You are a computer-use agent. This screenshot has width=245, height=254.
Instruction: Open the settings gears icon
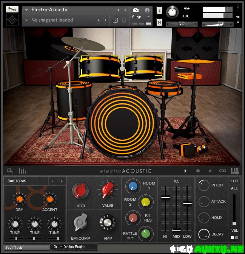click(10, 171)
